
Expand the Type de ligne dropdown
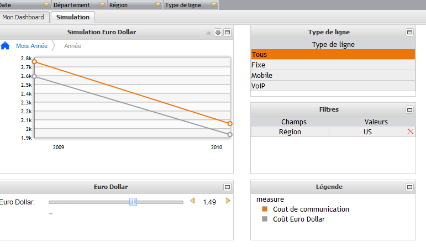click(x=213, y=5)
